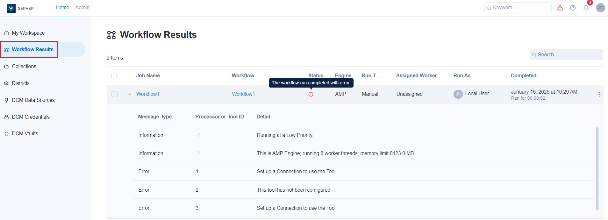Sort by the Job Name column header
This screenshot has height=220, width=608.
point(148,76)
